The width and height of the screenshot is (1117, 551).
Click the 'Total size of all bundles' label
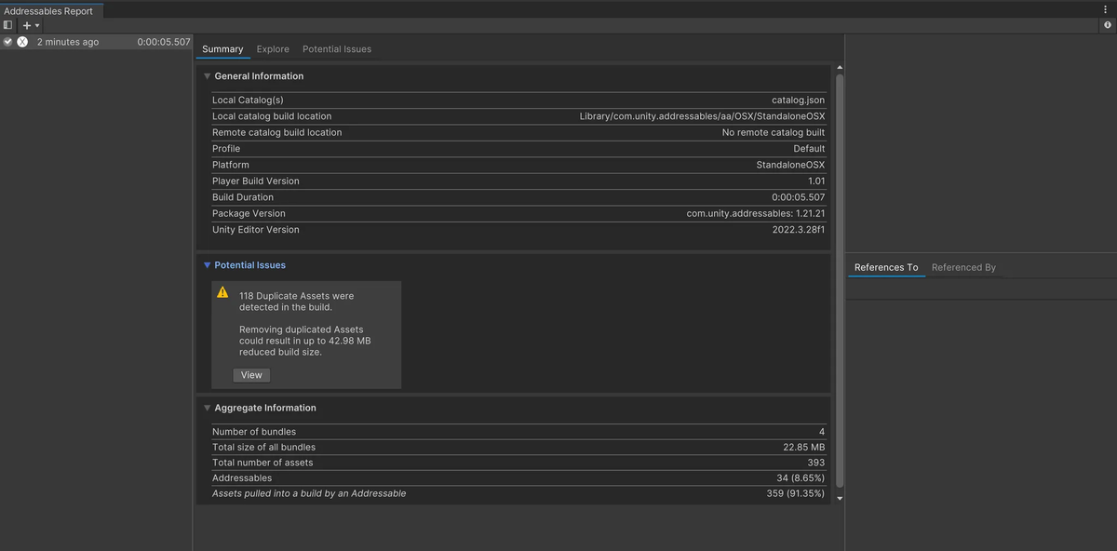point(263,447)
